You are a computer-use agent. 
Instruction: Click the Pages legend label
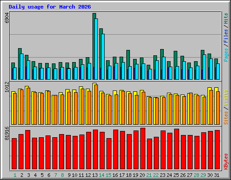click(226, 55)
